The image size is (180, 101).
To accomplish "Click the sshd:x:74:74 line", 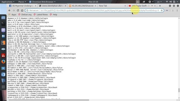I will (42, 58).
